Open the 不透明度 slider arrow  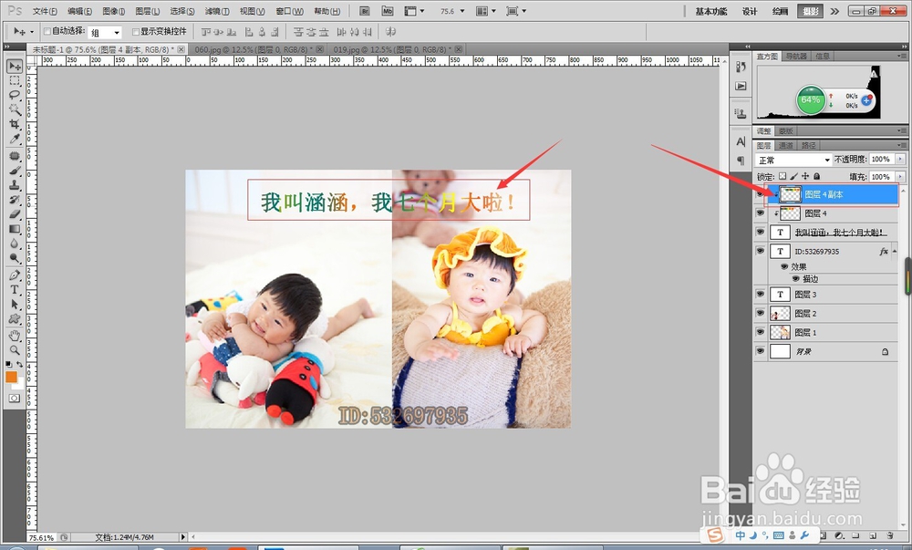click(901, 159)
